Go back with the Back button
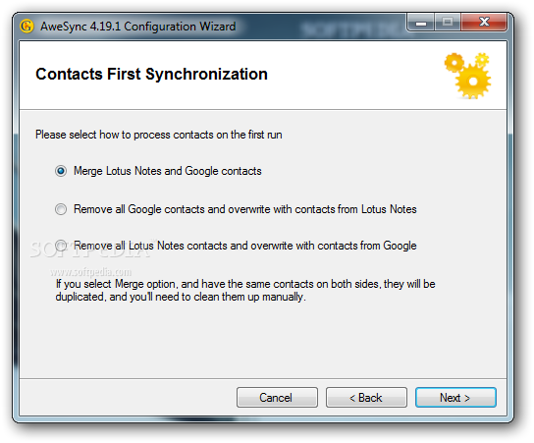This screenshot has width=534, height=443. (366, 398)
